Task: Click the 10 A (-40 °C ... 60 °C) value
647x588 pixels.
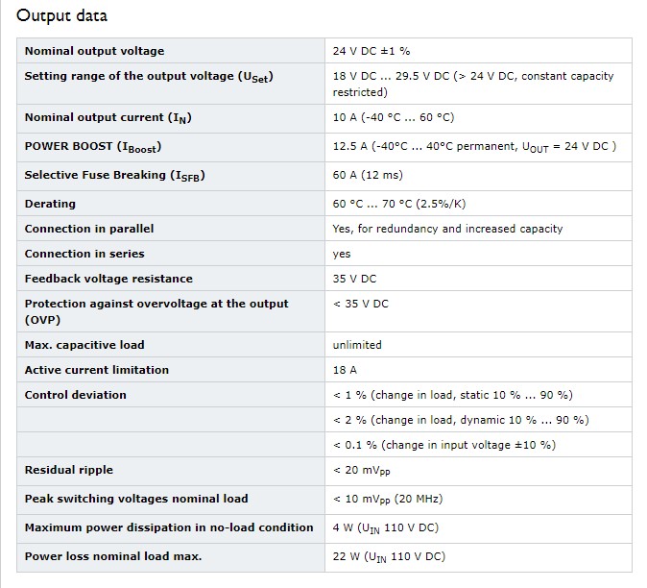Action: coord(394,117)
